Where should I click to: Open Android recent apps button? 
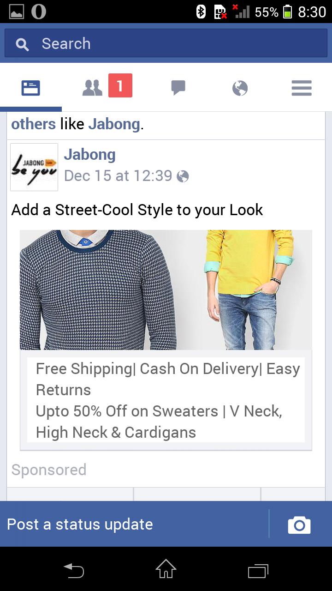pyautogui.click(x=258, y=571)
